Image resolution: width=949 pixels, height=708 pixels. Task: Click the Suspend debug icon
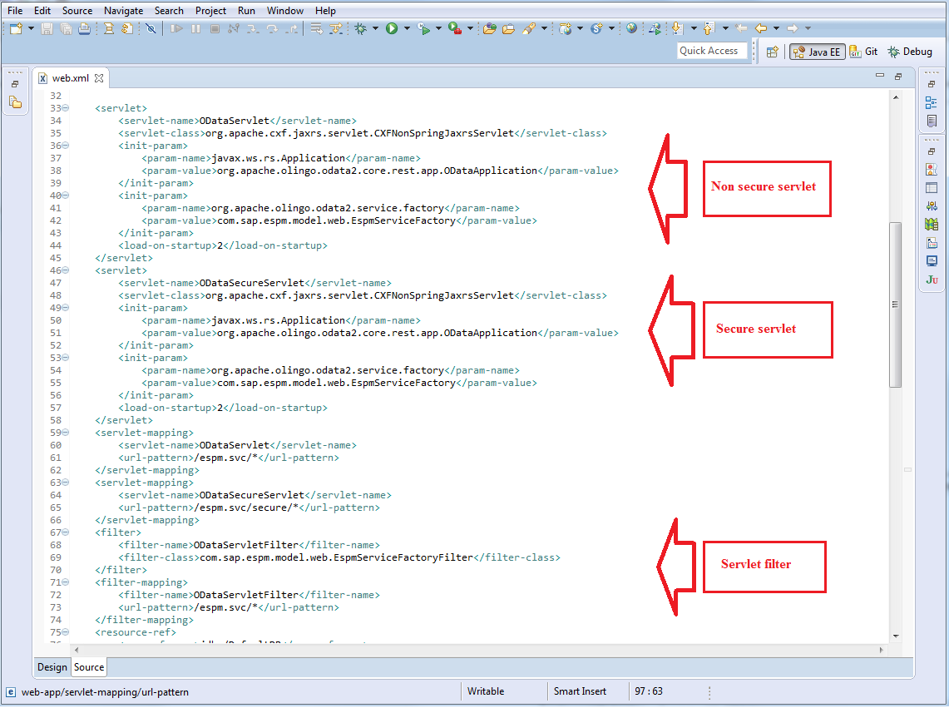click(195, 28)
